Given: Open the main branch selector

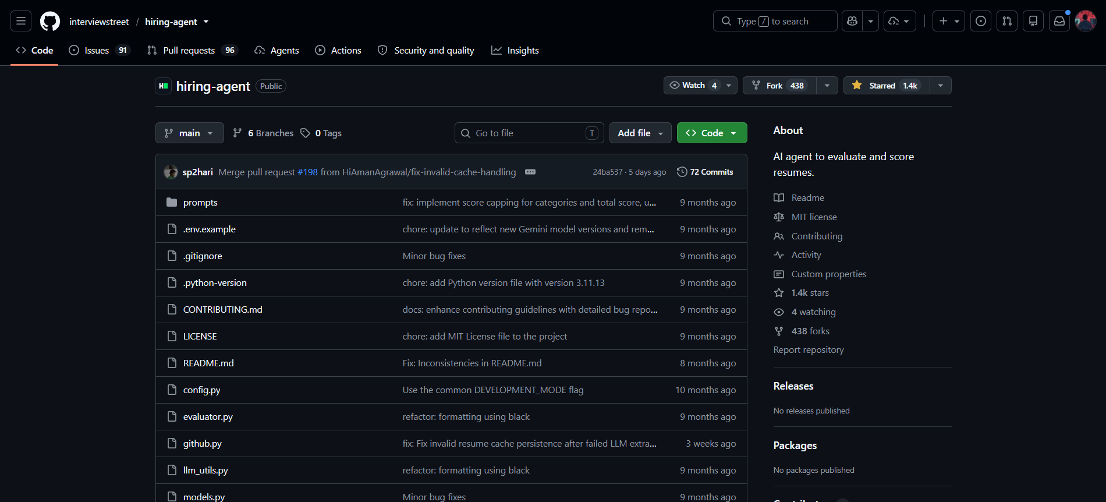Looking at the screenshot, I should click(190, 133).
